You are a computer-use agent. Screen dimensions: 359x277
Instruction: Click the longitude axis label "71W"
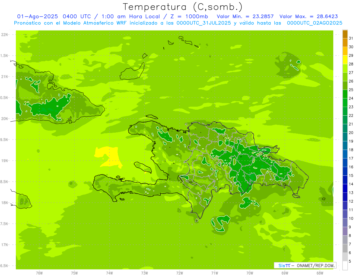pyautogui.click(x=215, y=273)
